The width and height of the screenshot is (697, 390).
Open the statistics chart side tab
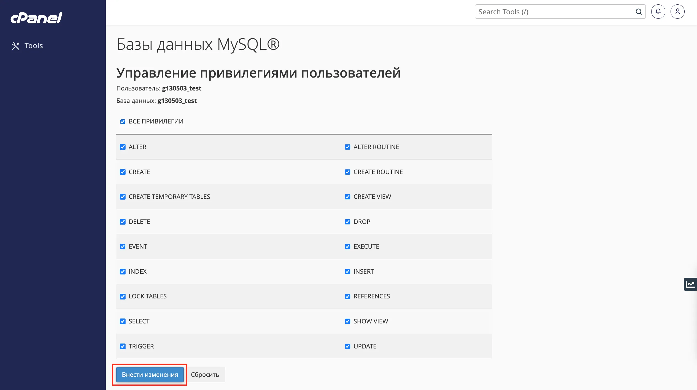pos(690,284)
